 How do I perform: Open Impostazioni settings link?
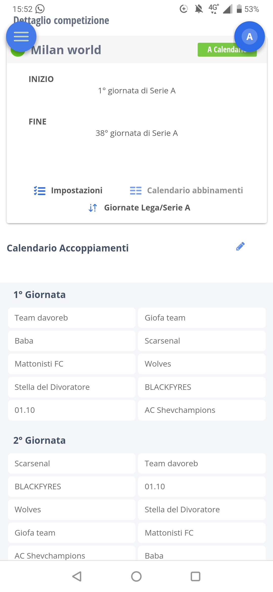pyautogui.click(x=77, y=191)
